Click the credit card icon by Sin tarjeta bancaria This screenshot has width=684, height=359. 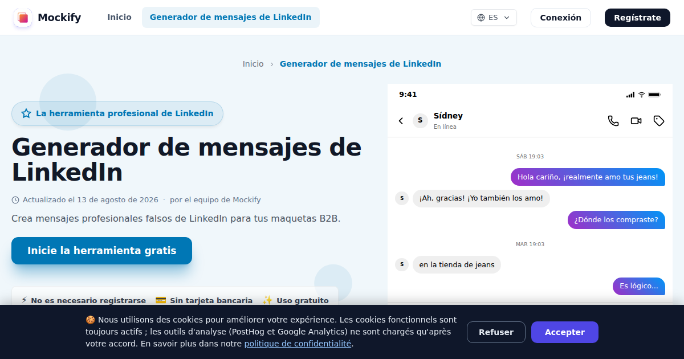[161, 300]
